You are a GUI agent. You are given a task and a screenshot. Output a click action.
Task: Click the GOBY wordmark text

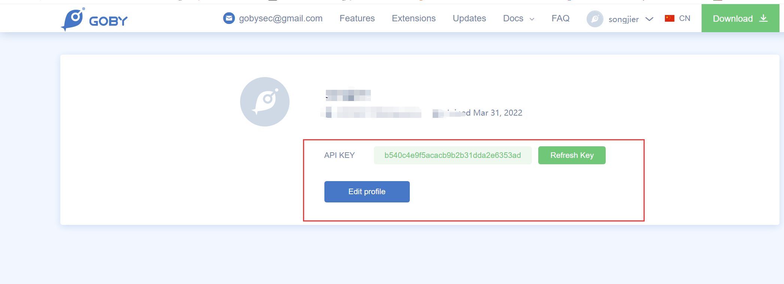tap(108, 21)
